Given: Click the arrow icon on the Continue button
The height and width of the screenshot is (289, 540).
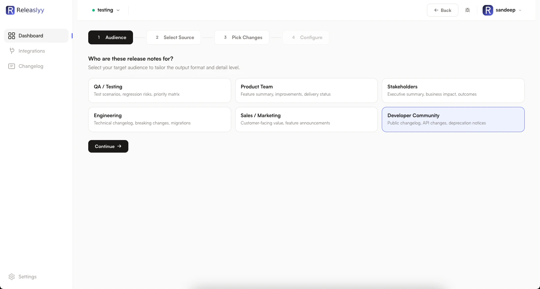Looking at the screenshot, I should tap(119, 146).
